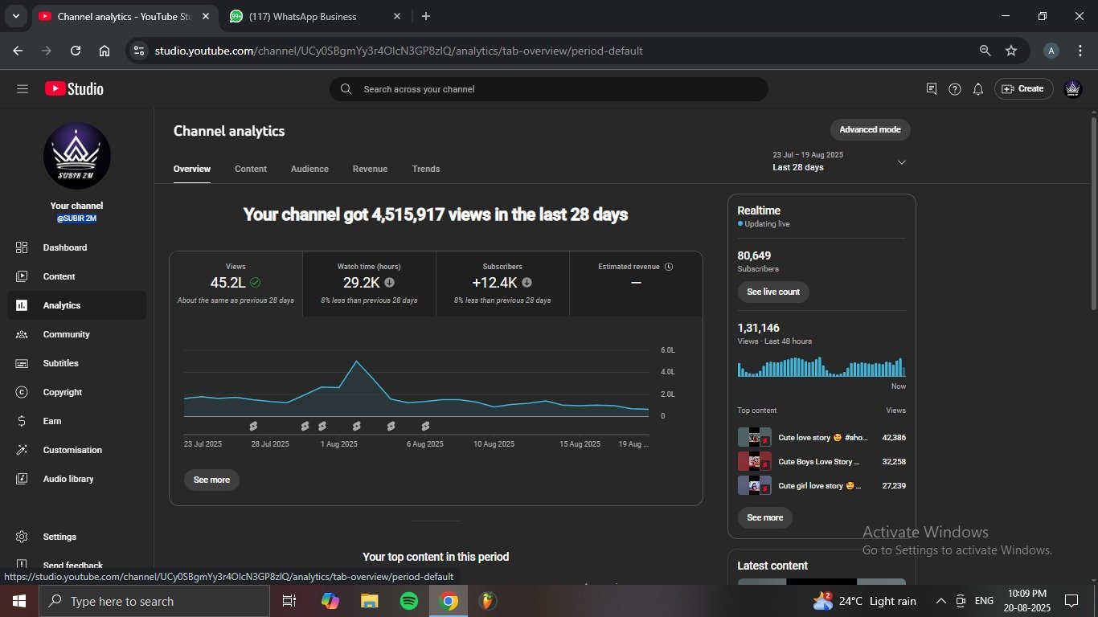Viewport: 1098px width, 617px height.
Task: Click the video marker below 1 Aug 2025
Action: [x=322, y=426]
